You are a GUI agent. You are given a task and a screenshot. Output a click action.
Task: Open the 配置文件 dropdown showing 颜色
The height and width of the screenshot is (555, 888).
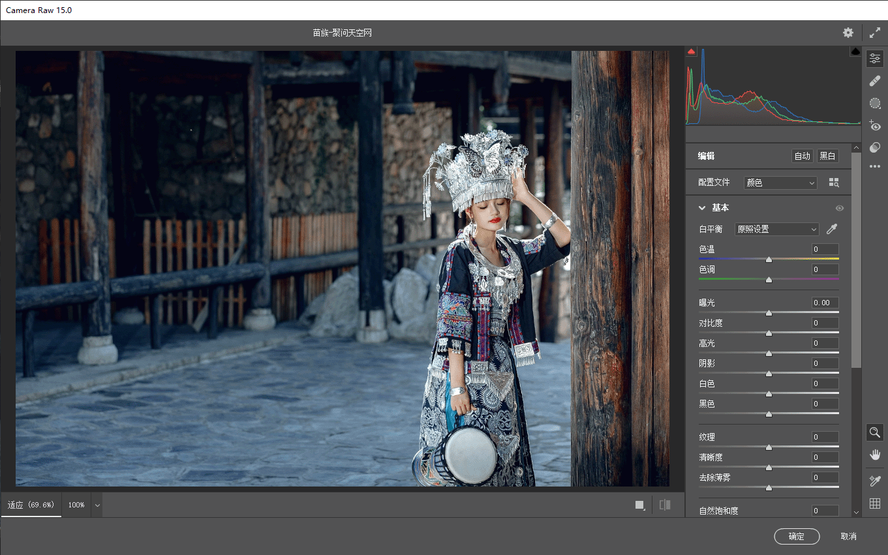coord(780,183)
